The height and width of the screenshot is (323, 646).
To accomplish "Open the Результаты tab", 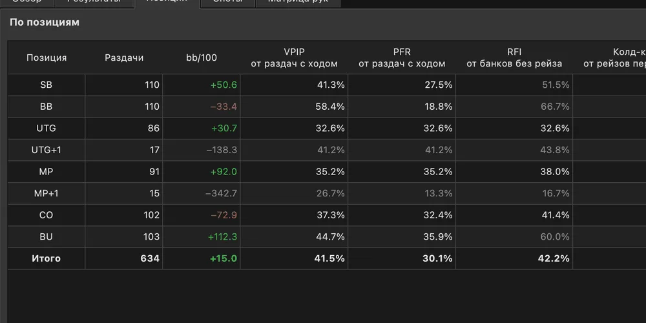I will point(94,3).
